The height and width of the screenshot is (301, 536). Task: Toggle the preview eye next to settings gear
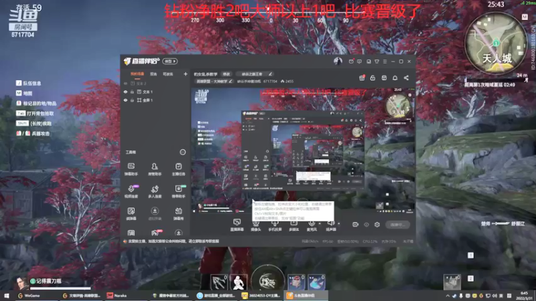[x=366, y=225]
